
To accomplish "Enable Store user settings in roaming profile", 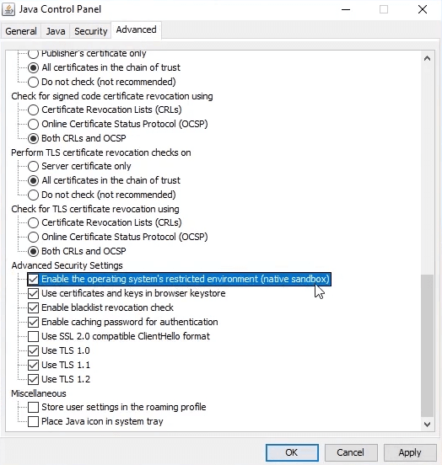I will coord(33,407).
